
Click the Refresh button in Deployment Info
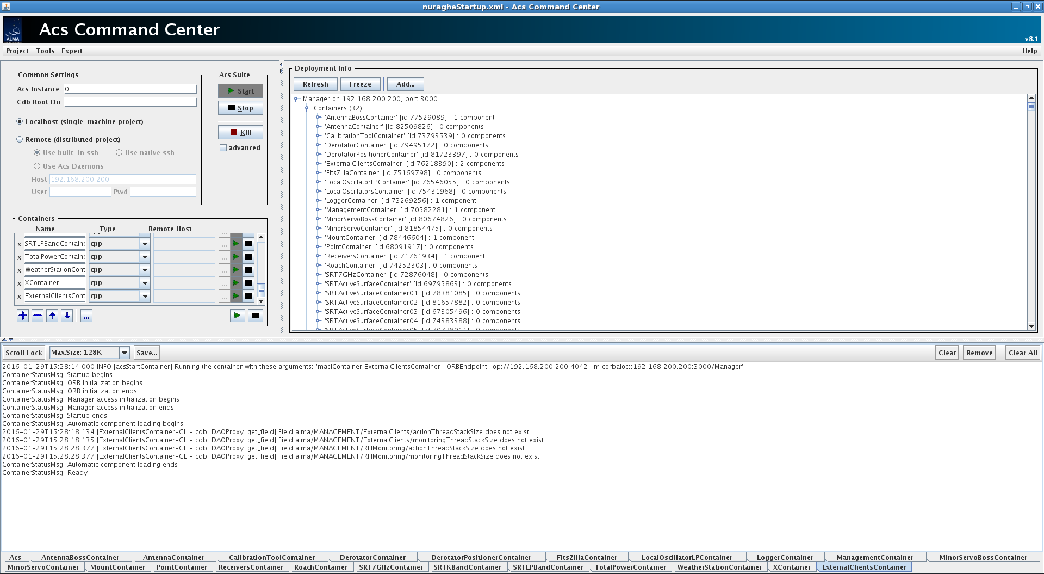(315, 84)
